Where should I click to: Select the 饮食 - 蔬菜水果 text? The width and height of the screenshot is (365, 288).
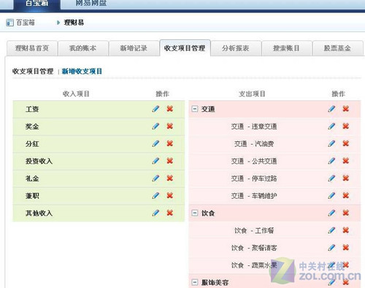(x=254, y=265)
